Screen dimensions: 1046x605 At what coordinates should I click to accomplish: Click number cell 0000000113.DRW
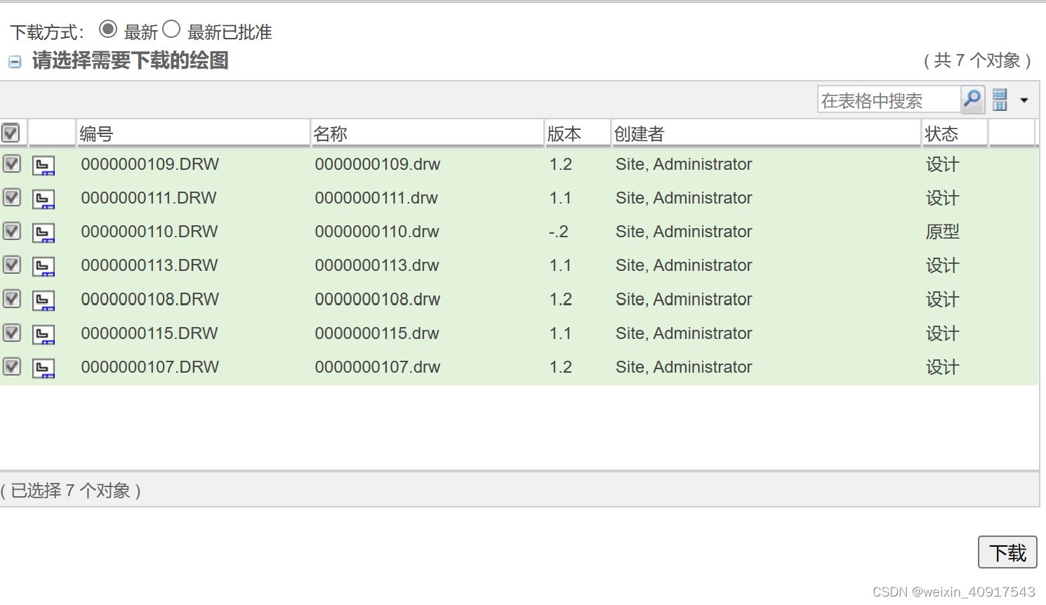point(150,265)
